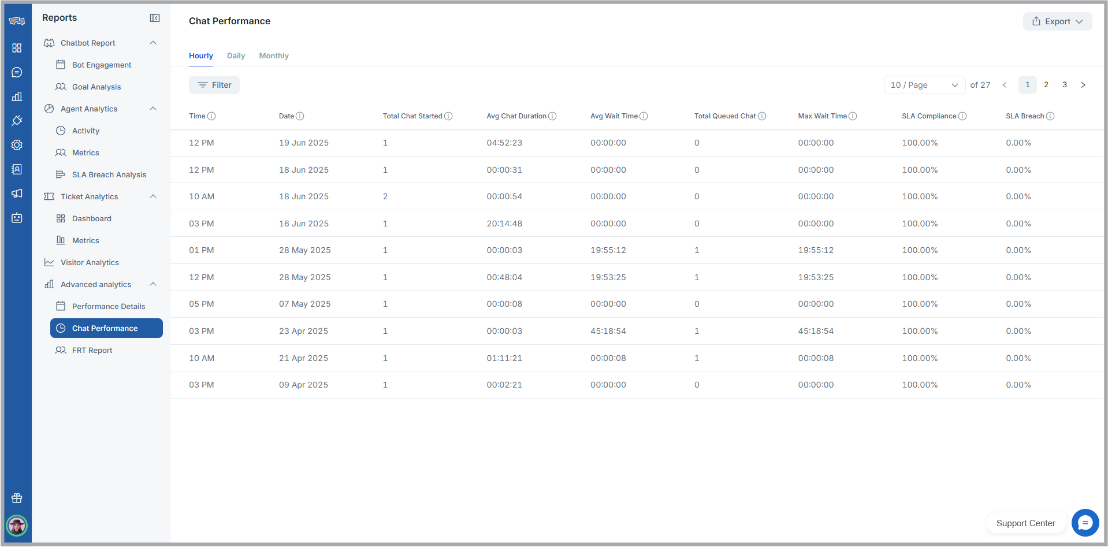Click next page arrow in pagination
Viewport: 1108px width, 547px height.
coord(1083,85)
